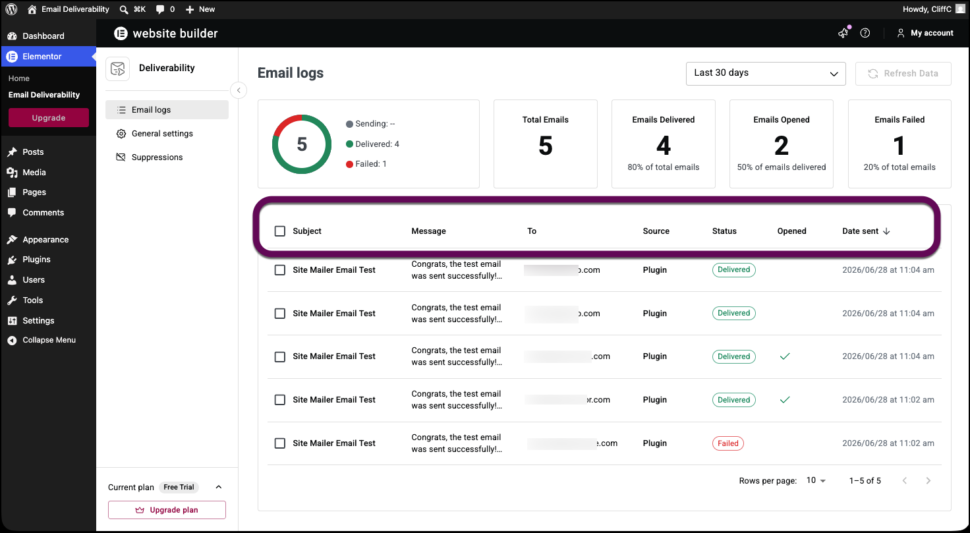Viewport: 970px width, 533px height.
Task: Open the WordPress logo menu
Action: [11, 9]
